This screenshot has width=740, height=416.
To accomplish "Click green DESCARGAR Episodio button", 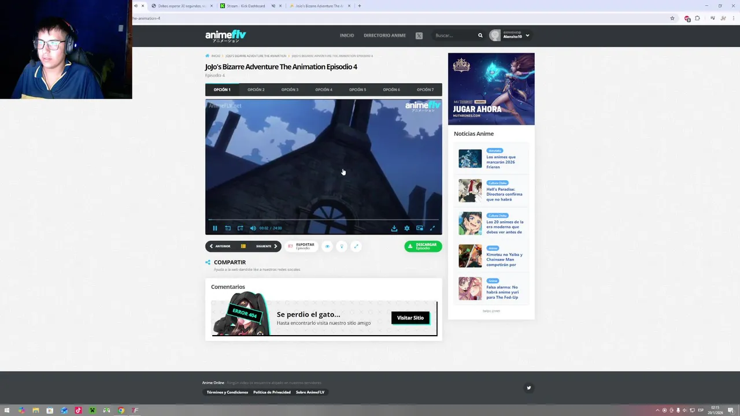I will click(423, 246).
